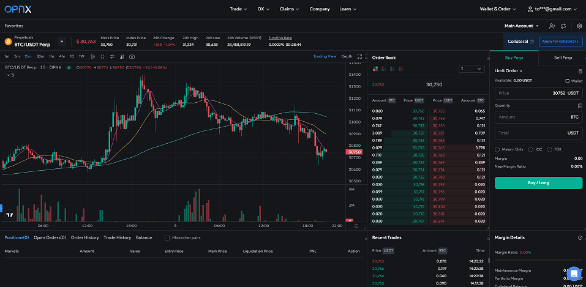The height and width of the screenshot is (287, 586).
Task: Click the Buy / Long button
Action: coord(538,183)
